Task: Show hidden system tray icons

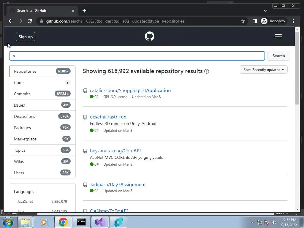Action: pos(252,222)
